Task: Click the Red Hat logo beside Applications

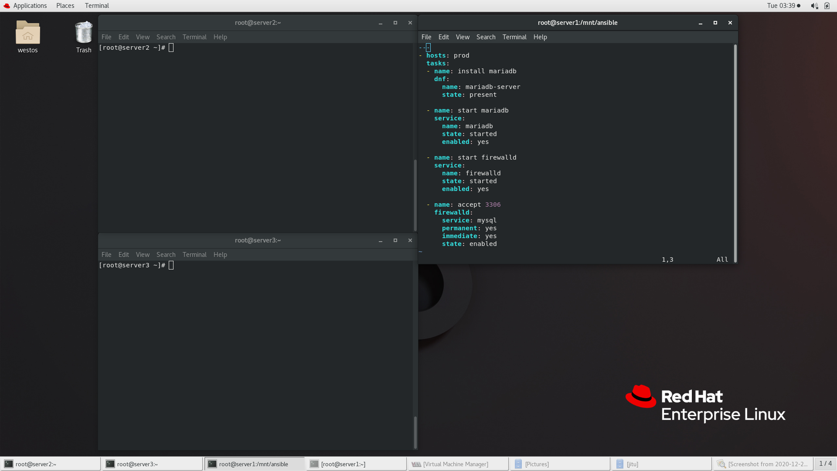Action: (x=7, y=6)
